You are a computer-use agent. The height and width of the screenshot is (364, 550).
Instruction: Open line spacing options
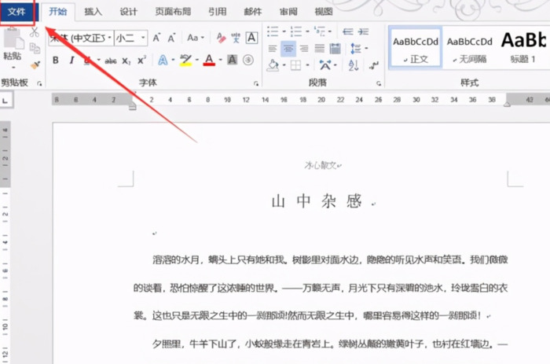tap(357, 49)
